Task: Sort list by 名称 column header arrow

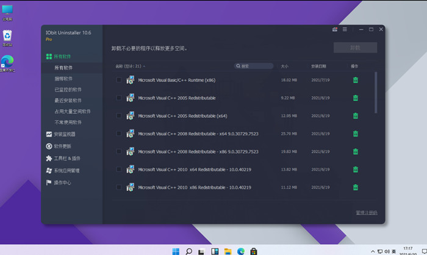Action: pyautogui.click(x=144, y=66)
